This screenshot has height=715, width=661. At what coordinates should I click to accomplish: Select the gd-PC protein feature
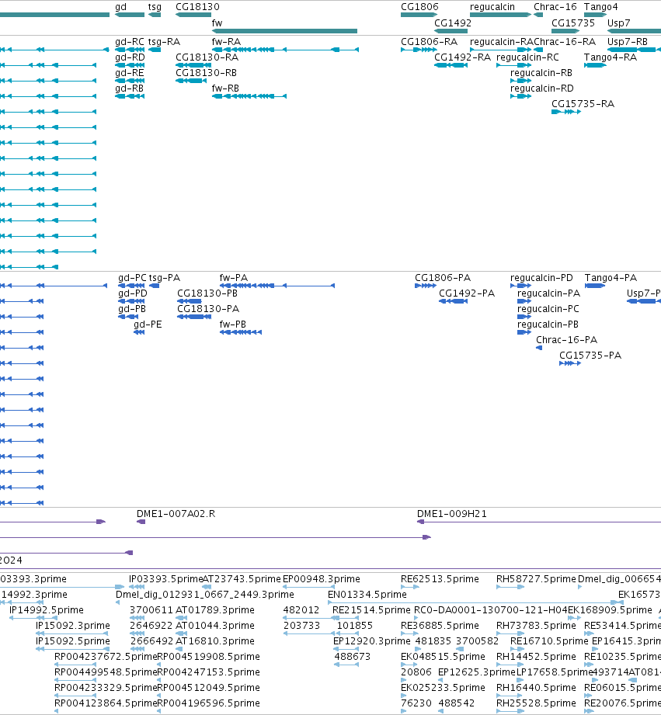pyautogui.click(x=131, y=286)
